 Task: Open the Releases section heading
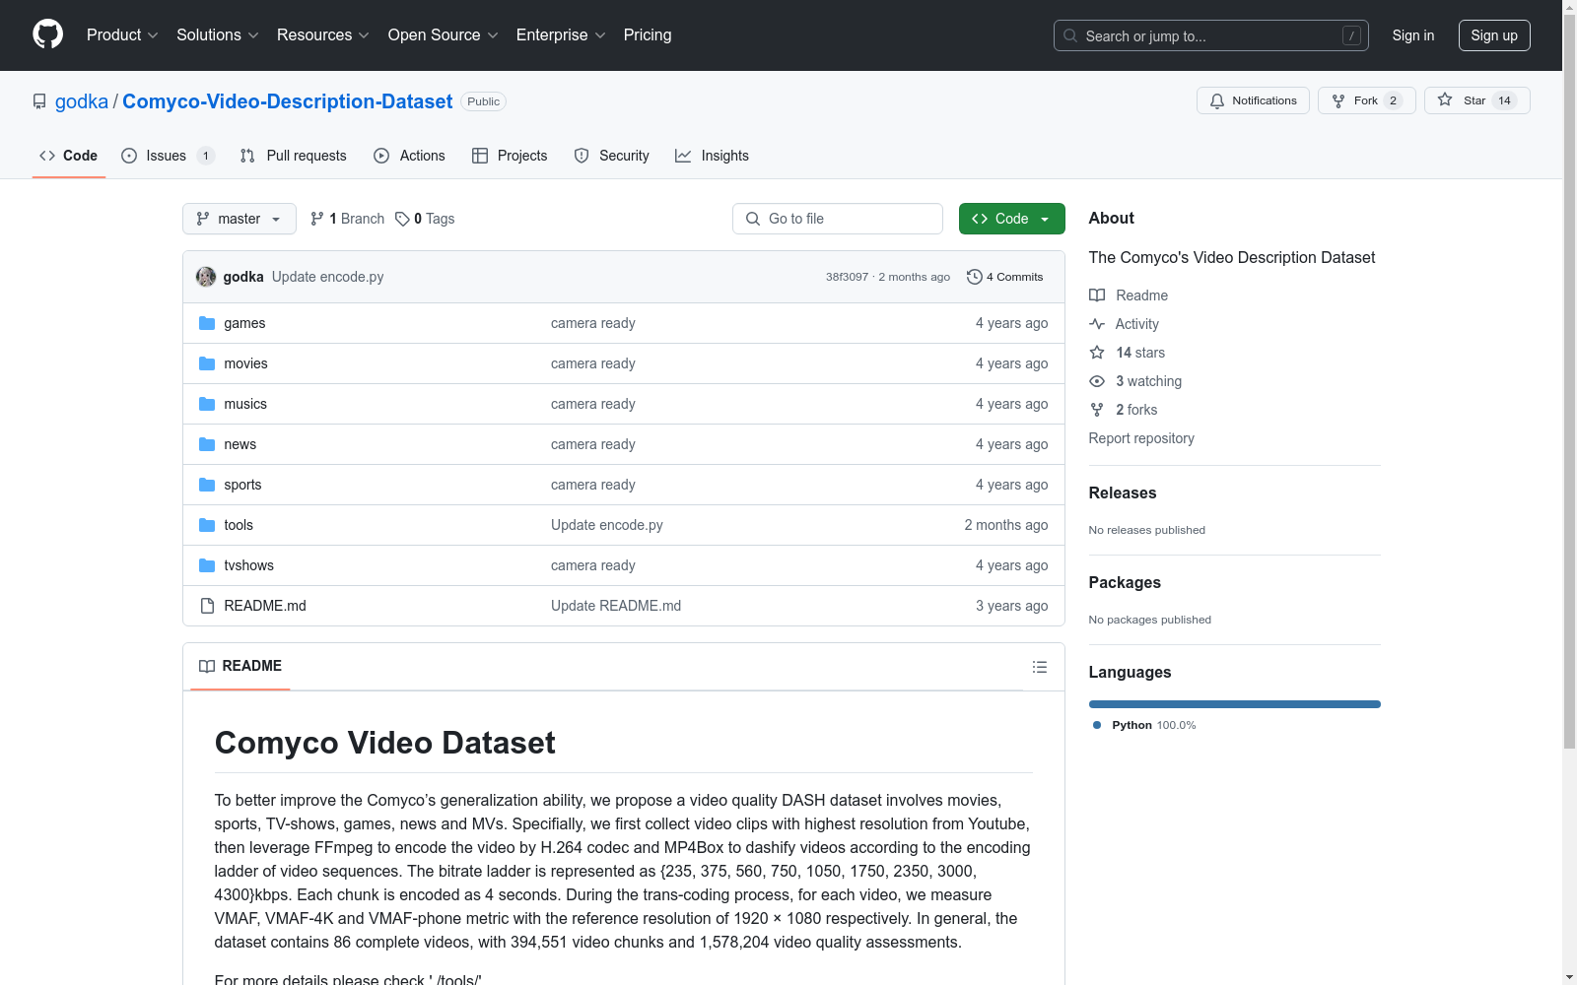pos(1123,492)
